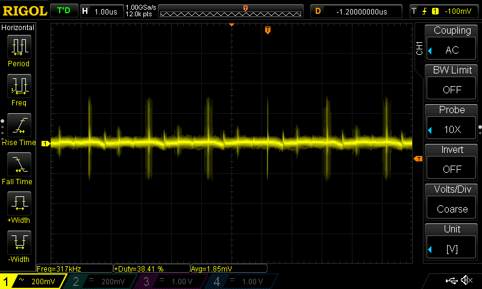Click the T'D trigger status indicator
The height and width of the screenshot is (289, 482).
(64, 11)
